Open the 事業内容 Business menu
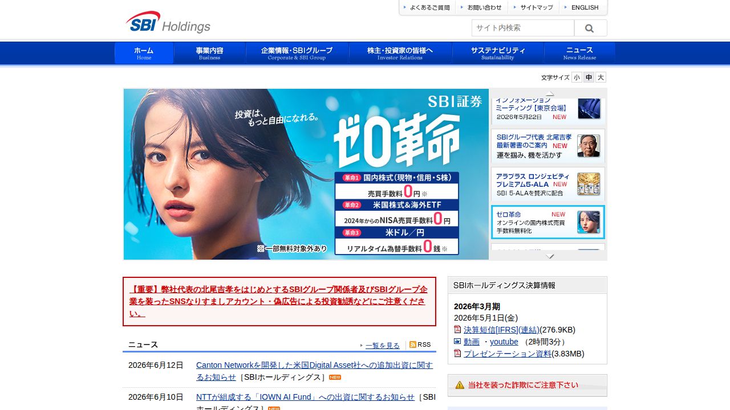The height and width of the screenshot is (410, 730). 209,53
